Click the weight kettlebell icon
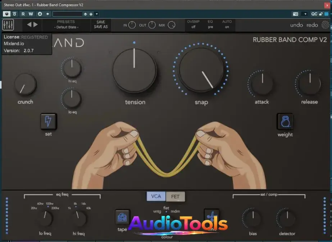 [285, 122]
